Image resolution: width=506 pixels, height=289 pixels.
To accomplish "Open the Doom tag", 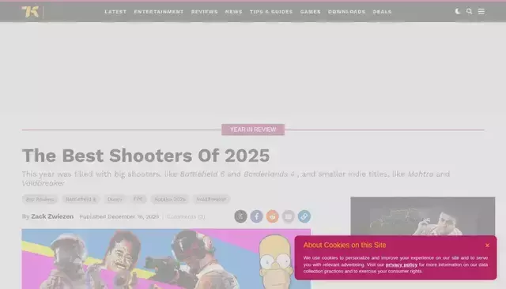I will point(115,199).
